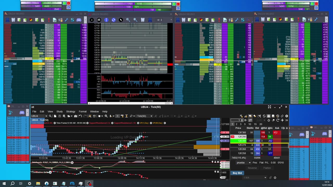The width and height of the screenshot is (333, 187).
Task: Open the Window menu
Action: coord(94,111)
